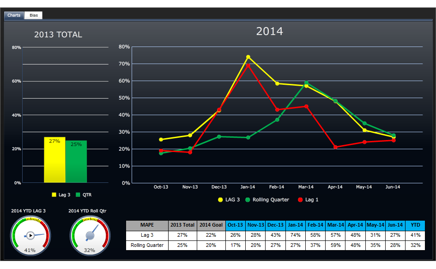436x269 pixels.
Task: Click the MAPE table header cell
Action: coord(147,225)
